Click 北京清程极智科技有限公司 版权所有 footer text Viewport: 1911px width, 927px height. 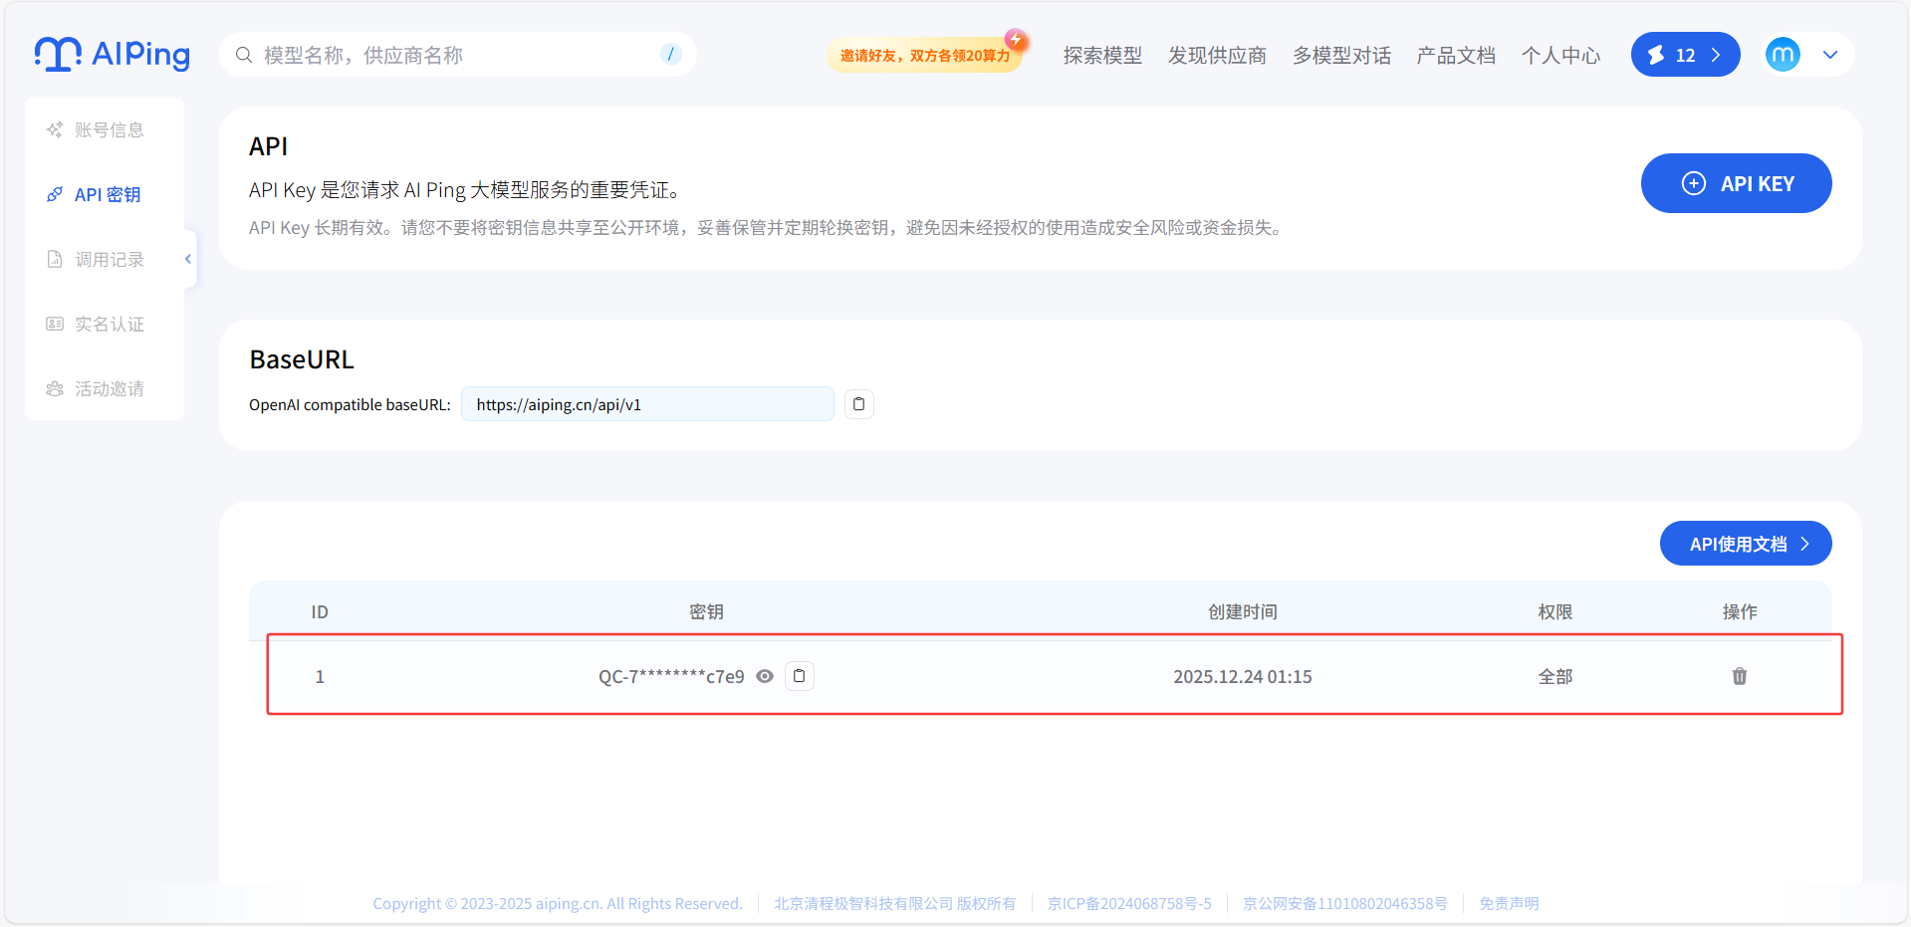click(894, 903)
